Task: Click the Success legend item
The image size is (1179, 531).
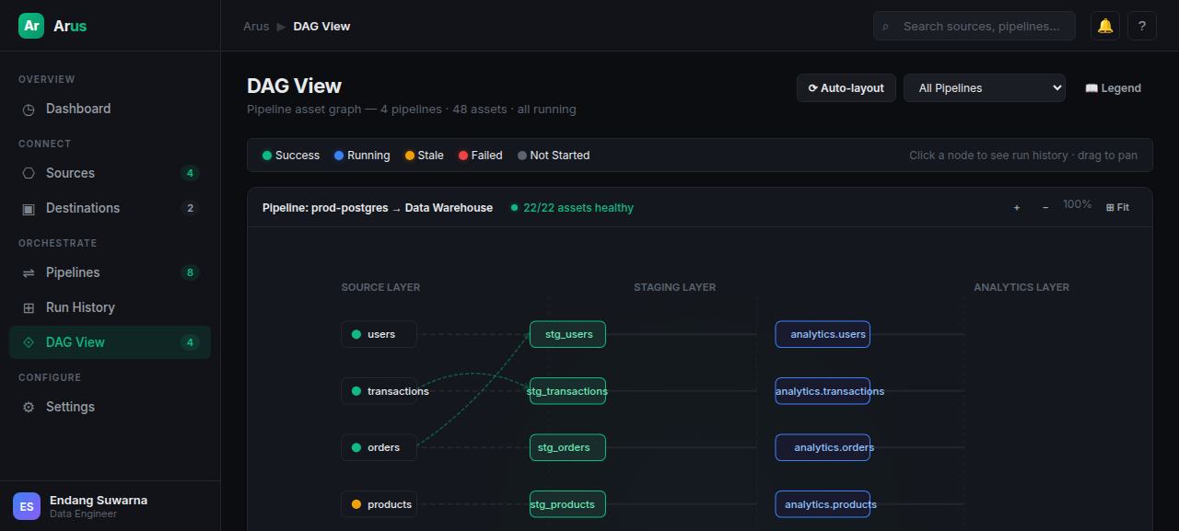Action: [x=291, y=156]
